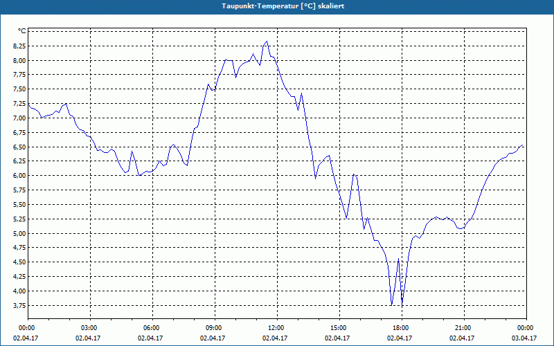The height and width of the screenshot is (346, 554).
Task: Select the 8,00 y-axis tick label
Action: pos(19,60)
